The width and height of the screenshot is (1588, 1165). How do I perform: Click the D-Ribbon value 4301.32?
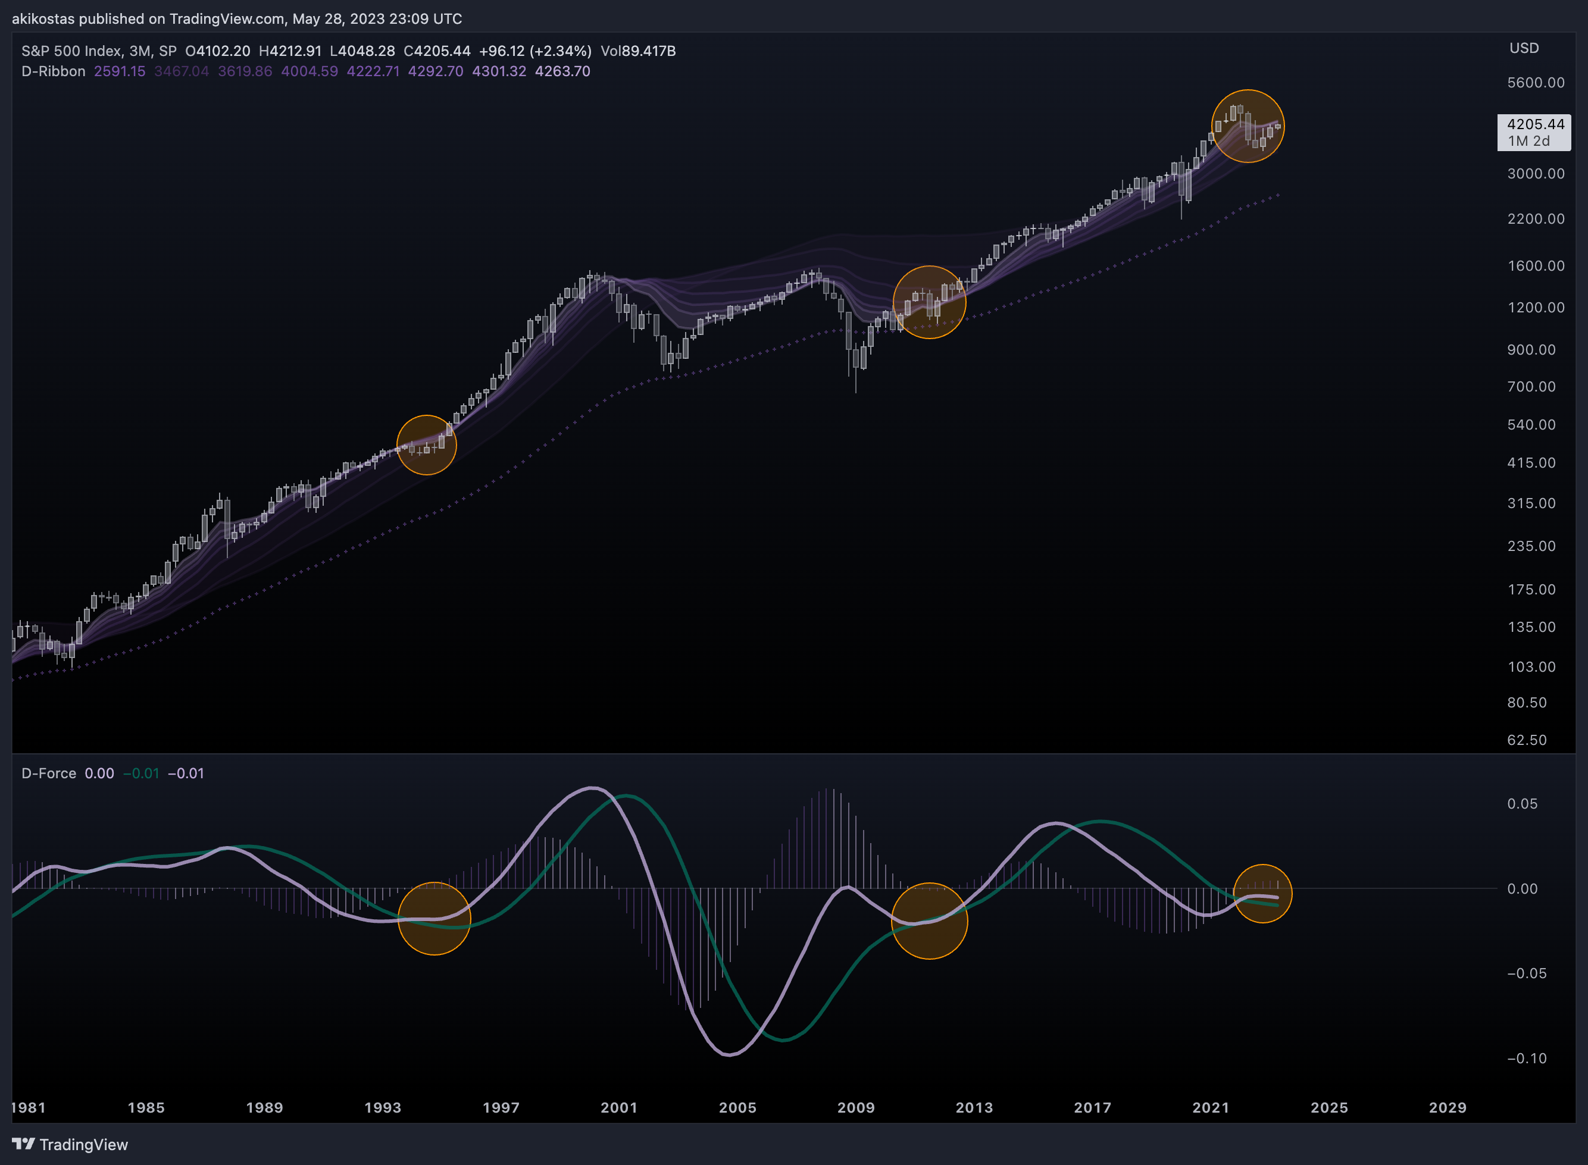click(x=499, y=71)
